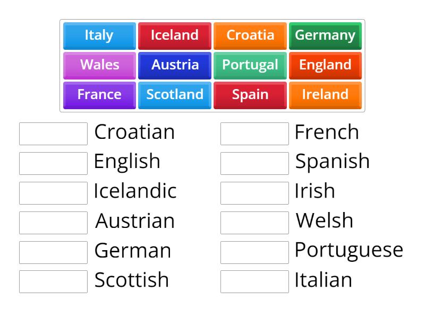The height and width of the screenshot is (318, 425).
Task: Select the Italy country tile
Action: coord(99,36)
